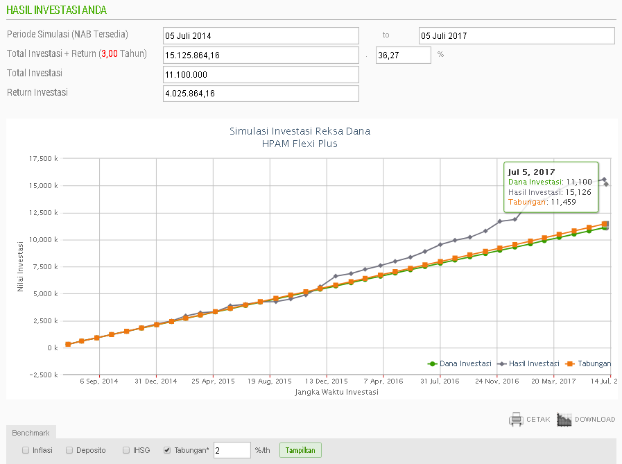622x464 pixels.
Task: Toggle the Tabungan legend marker
Action: tap(569, 363)
